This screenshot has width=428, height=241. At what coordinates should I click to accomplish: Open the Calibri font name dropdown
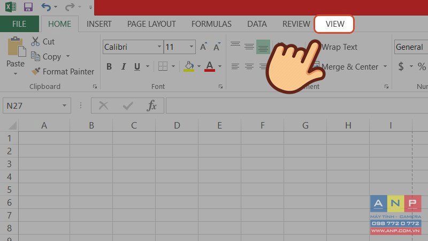point(159,47)
